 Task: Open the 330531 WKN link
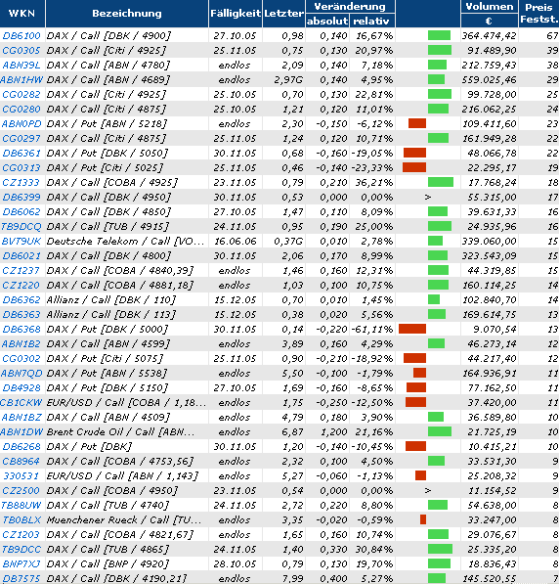coord(21,476)
